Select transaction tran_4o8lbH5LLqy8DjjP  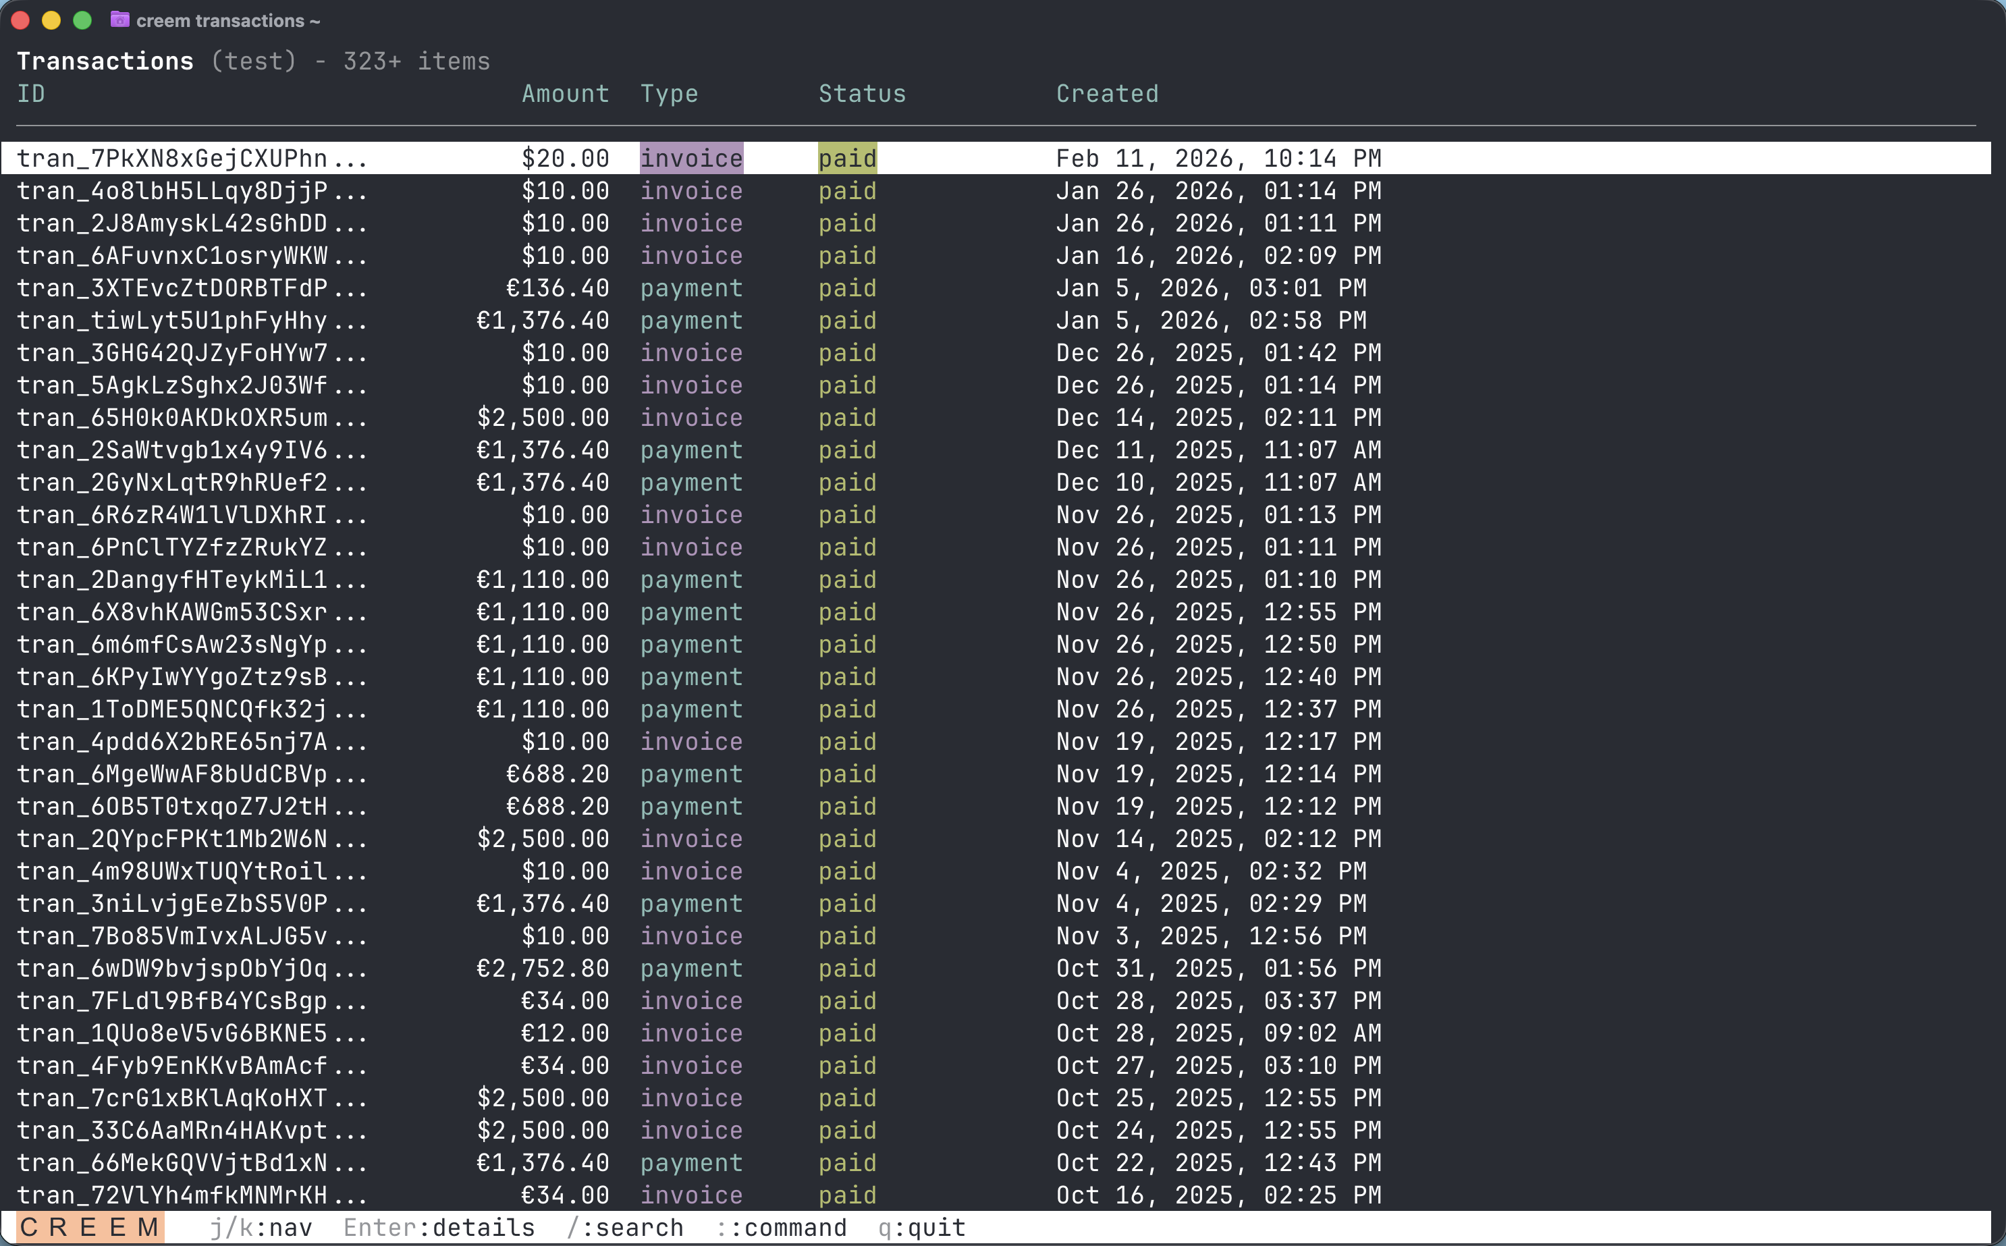996,190
